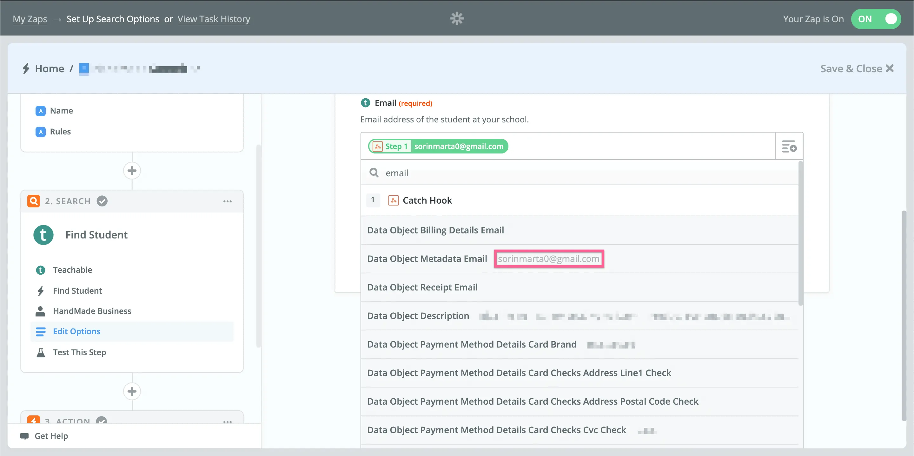Open View Task History link
914x456 pixels.
(214, 19)
